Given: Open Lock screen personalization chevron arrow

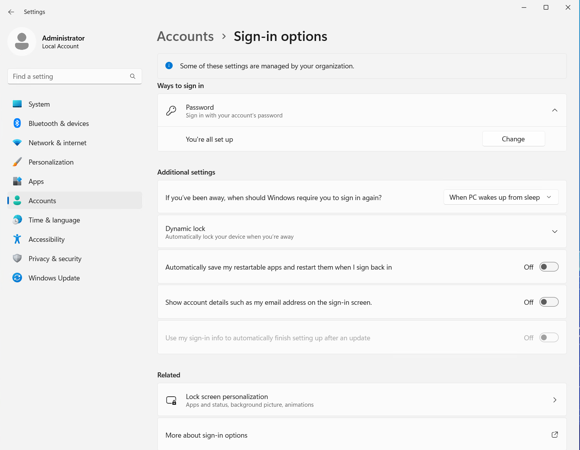Looking at the screenshot, I should (x=554, y=400).
